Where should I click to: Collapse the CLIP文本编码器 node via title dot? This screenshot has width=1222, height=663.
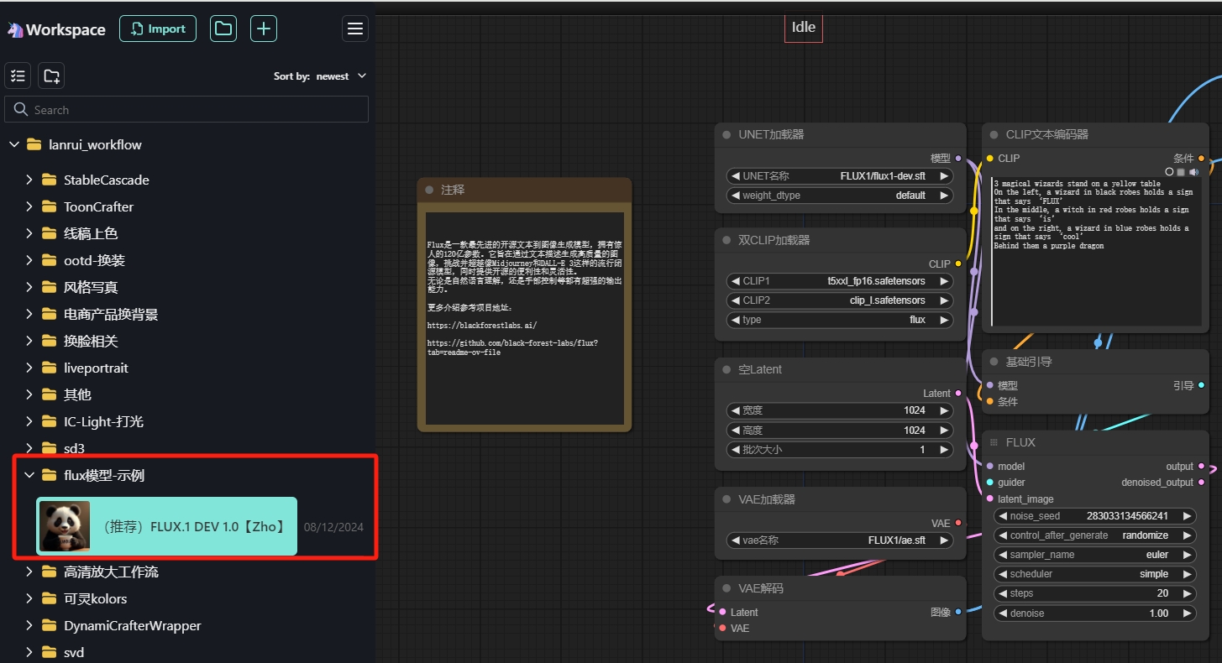994,134
